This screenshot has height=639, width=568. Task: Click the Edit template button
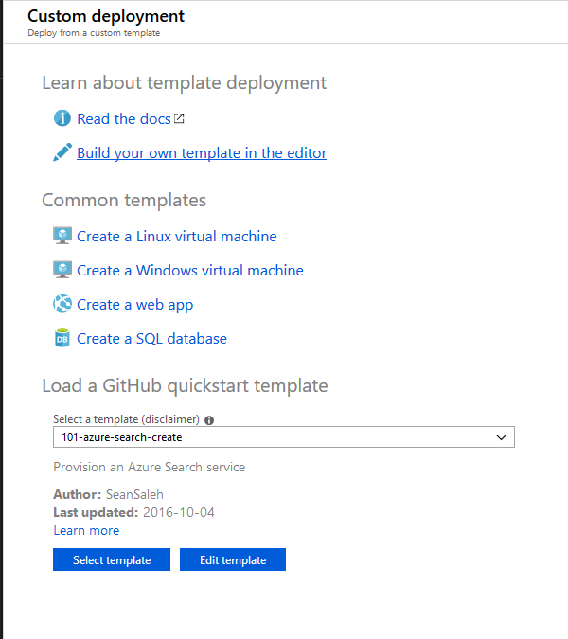233,559
